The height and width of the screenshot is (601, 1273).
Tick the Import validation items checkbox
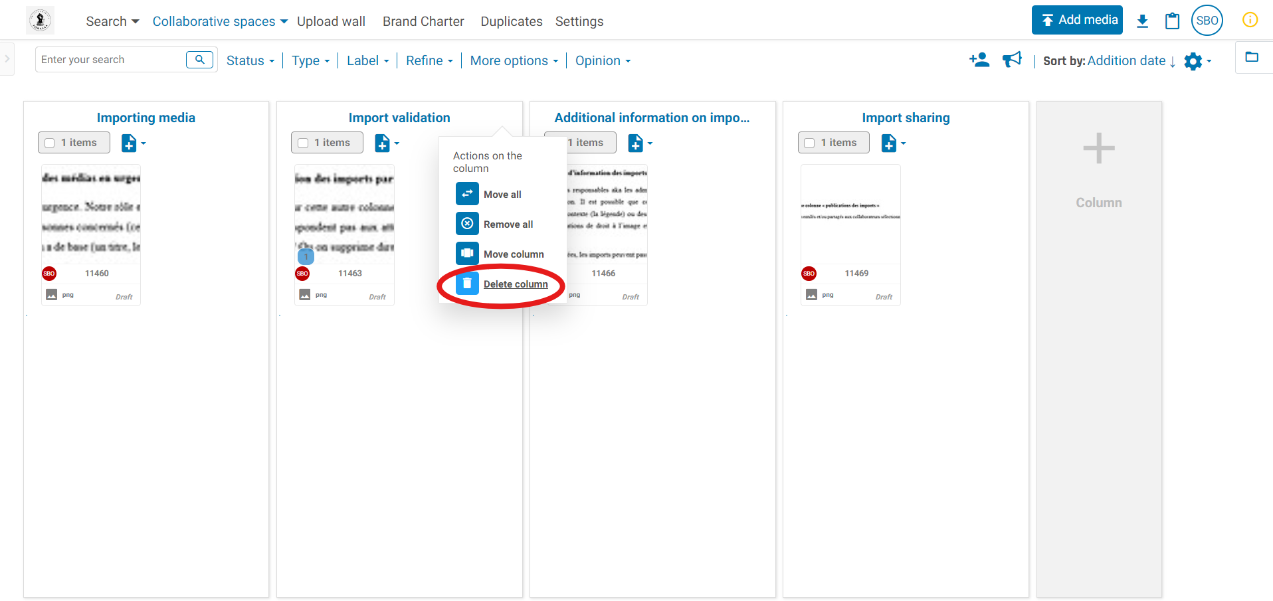click(x=303, y=143)
